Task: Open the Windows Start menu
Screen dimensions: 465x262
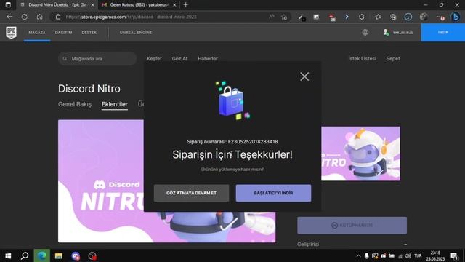Action: (8, 255)
